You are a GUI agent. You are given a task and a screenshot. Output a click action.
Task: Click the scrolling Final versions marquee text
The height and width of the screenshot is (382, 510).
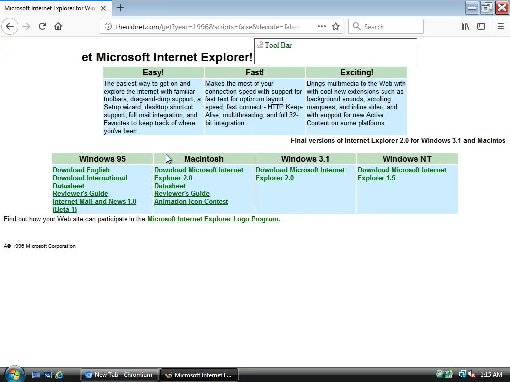398,141
